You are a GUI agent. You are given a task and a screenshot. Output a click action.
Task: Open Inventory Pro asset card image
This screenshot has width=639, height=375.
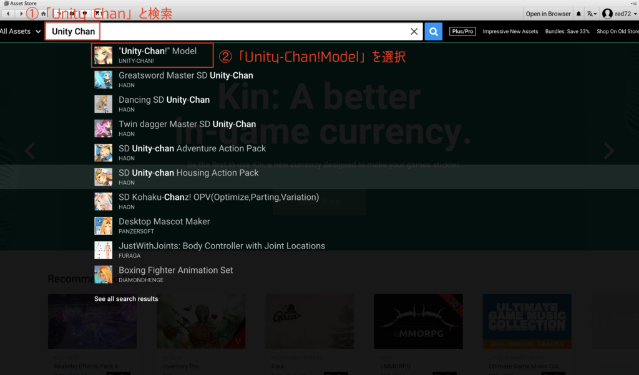coord(201,321)
